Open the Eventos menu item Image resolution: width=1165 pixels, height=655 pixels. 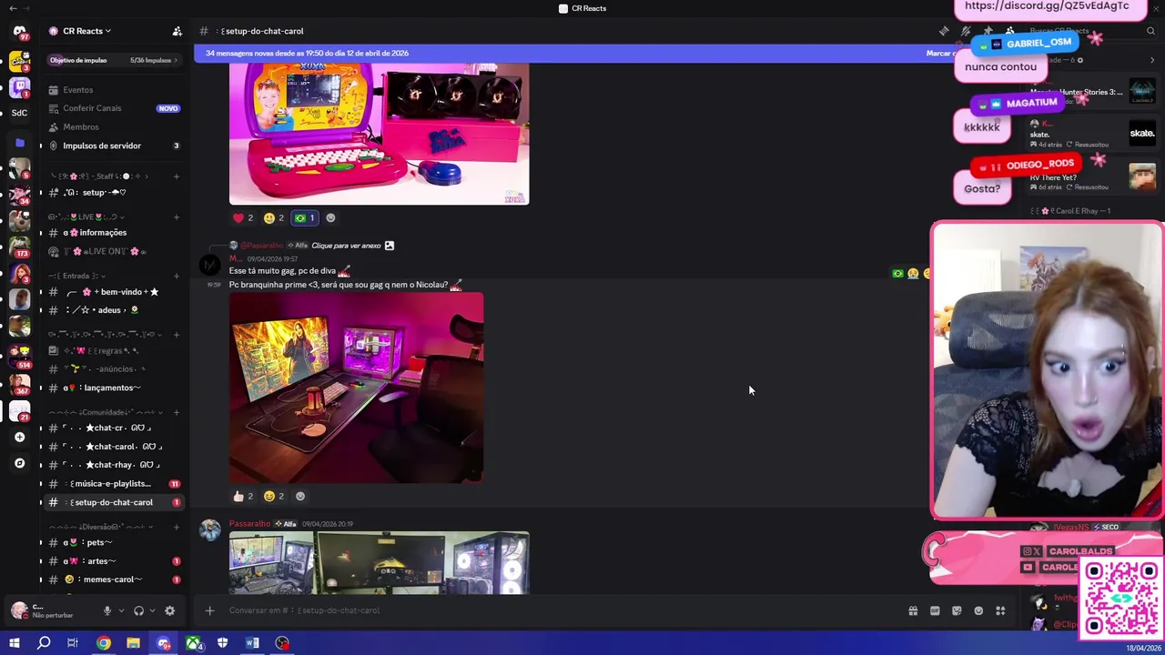click(113, 90)
